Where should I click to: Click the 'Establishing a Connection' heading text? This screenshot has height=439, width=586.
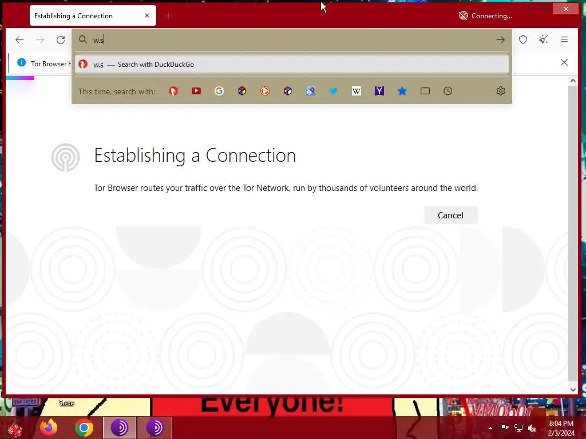tap(195, 155)
